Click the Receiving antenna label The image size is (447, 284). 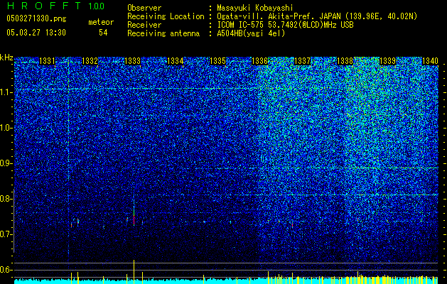click(x=163, y=33)
